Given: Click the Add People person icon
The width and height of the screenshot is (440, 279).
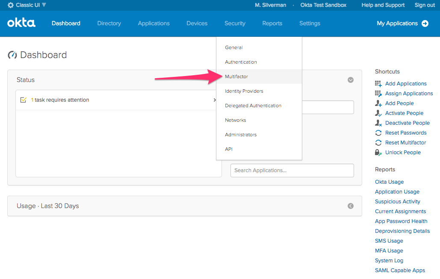Looking at the screenshot, I should coord(378,103).
